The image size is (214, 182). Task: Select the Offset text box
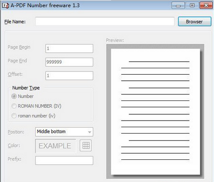(69, 75)
